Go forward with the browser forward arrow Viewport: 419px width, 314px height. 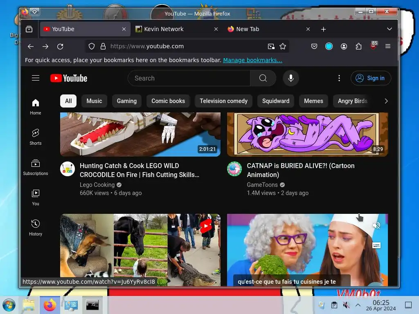click(45, 47)
